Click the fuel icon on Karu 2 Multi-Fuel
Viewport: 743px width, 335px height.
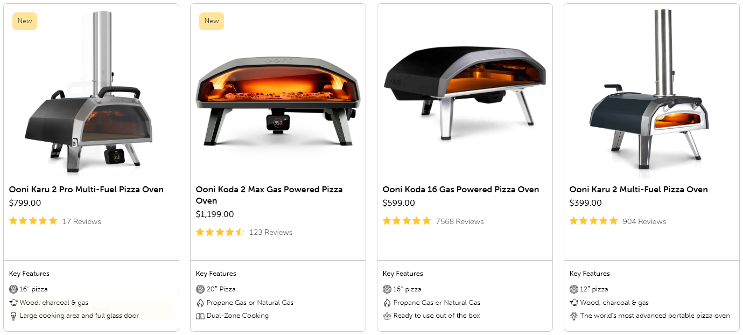[574, 303]
